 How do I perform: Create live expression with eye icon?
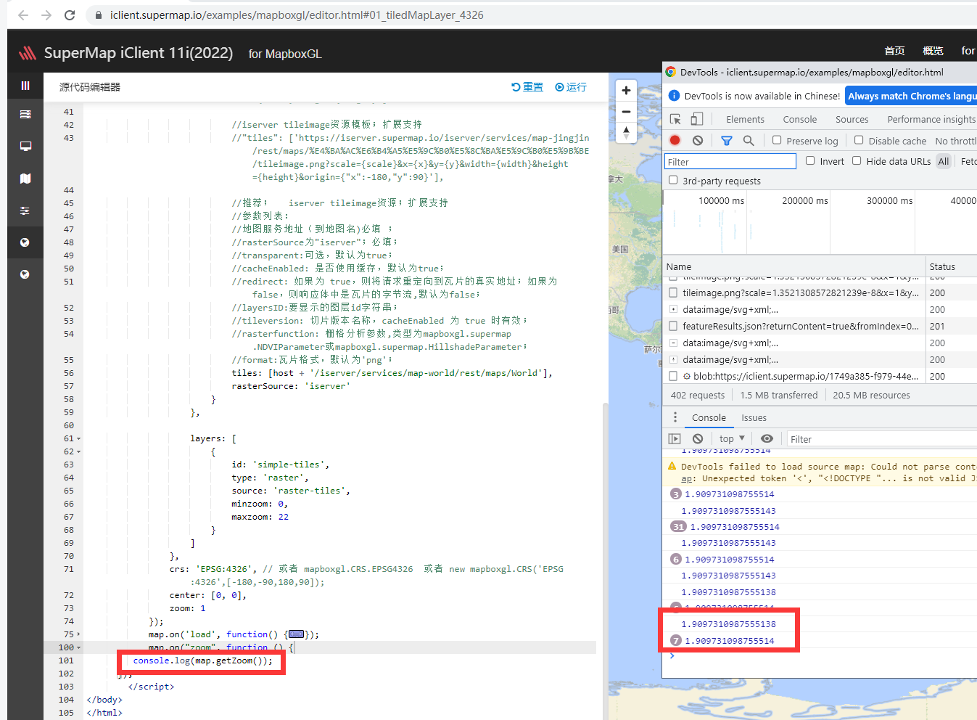(767, 438)
